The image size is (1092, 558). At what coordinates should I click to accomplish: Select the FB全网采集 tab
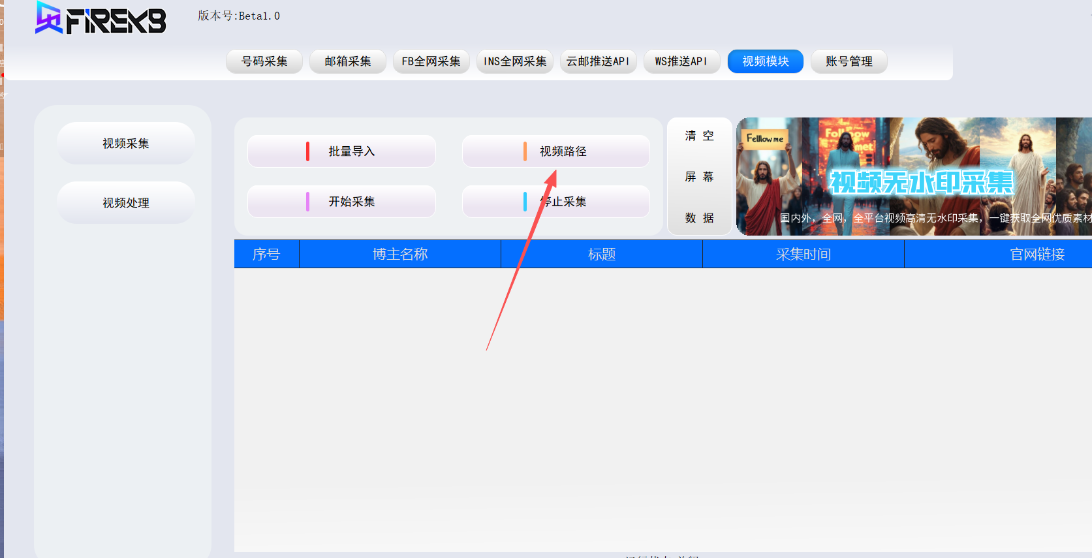pyautogui.click(x=431, y=61)
